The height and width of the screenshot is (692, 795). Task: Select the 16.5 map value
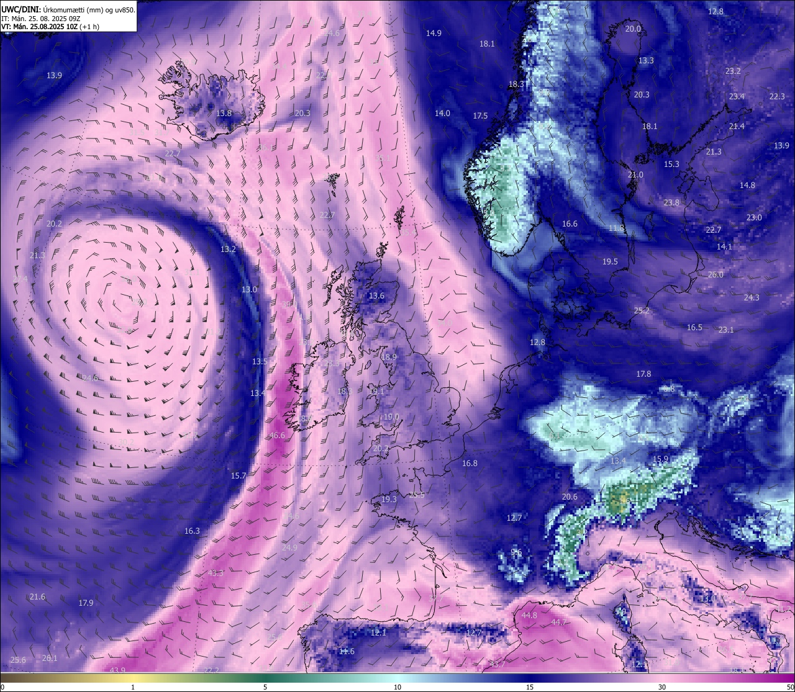(694, 328)
